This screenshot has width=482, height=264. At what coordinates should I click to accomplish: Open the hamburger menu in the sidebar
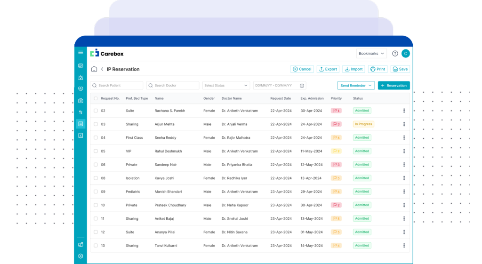point(80,53)
